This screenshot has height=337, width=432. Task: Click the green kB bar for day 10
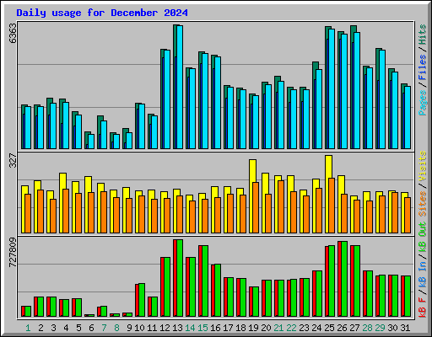pos(142,300)
